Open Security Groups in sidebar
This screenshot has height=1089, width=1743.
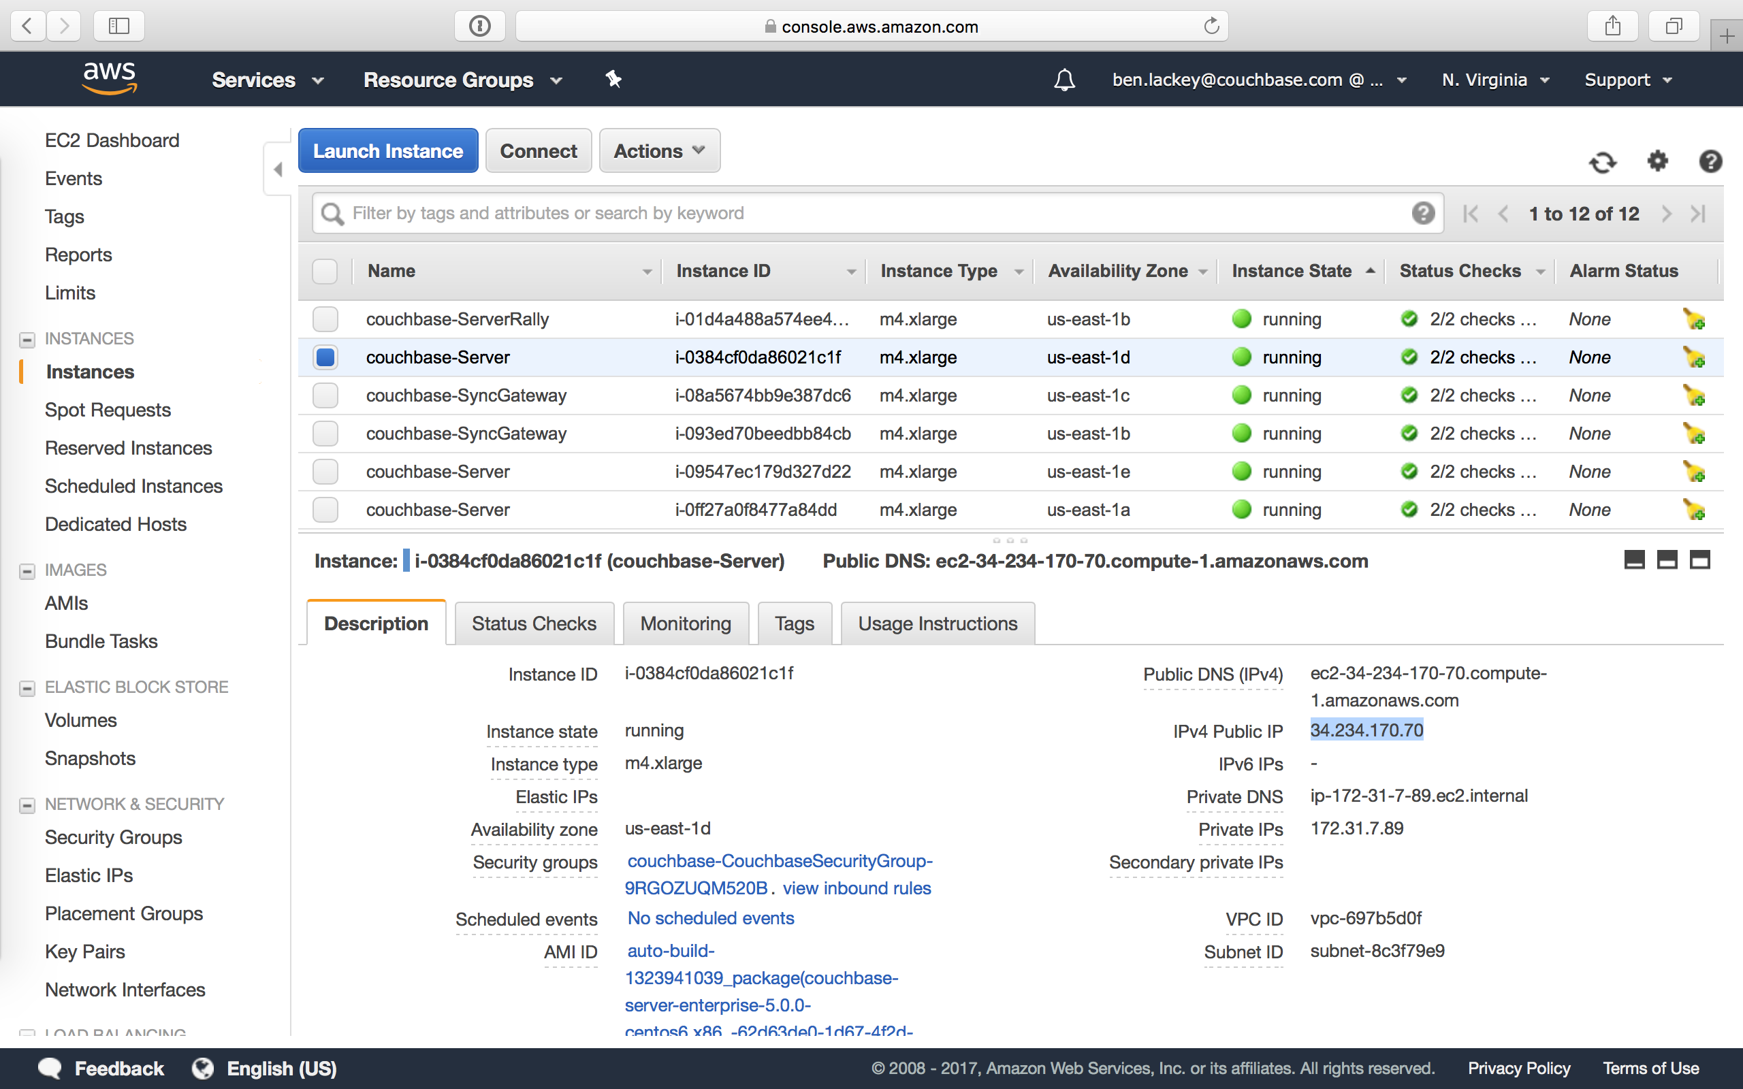(113, 837)
